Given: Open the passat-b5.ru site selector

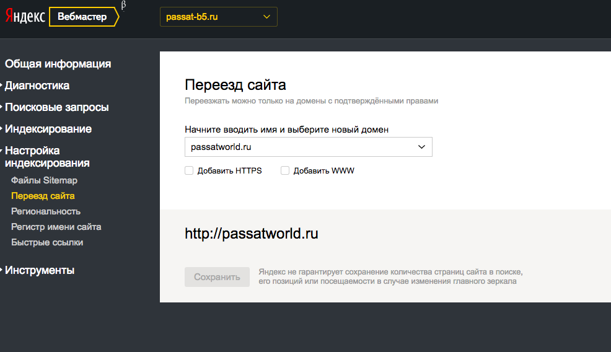Looking at the screenshot, I should [x=219, y=17].
